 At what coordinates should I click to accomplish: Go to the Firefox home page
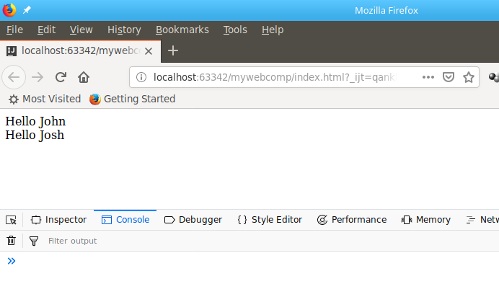[x=84, y=77]
